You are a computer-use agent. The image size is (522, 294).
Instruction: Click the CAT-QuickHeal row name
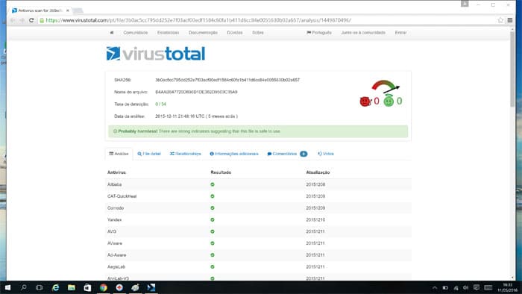tap(122, 196)
